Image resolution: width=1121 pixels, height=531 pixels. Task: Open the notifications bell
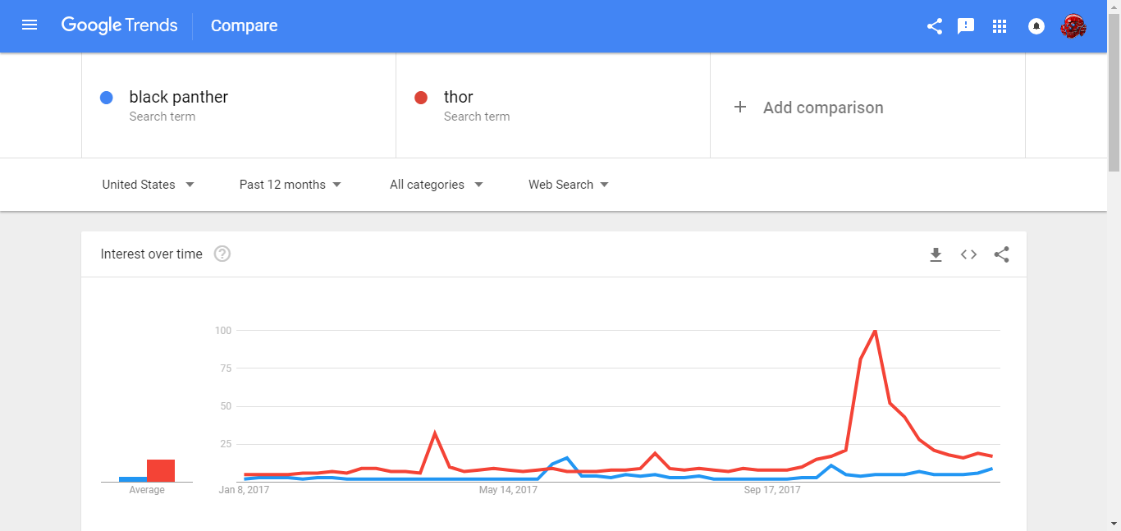1036,26
